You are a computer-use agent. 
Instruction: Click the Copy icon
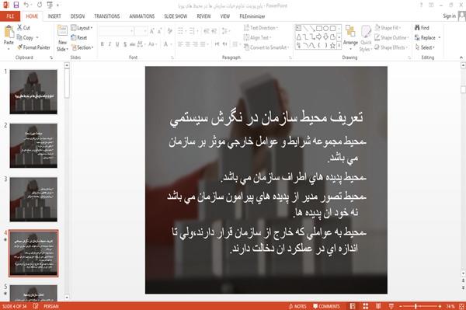tap(19, 37)
